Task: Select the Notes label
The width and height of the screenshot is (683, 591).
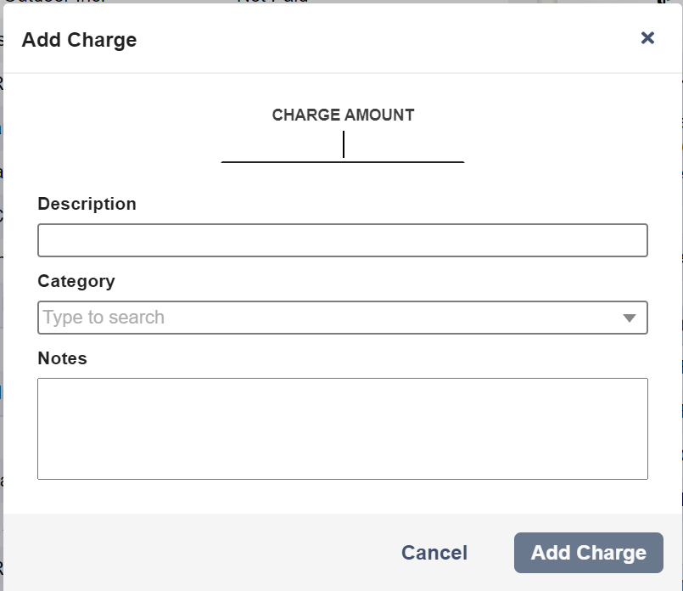Action: click(x=62, y=358)
